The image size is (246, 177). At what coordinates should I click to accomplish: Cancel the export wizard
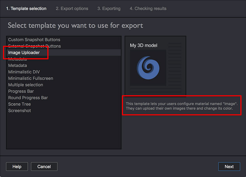click(44, 167)
